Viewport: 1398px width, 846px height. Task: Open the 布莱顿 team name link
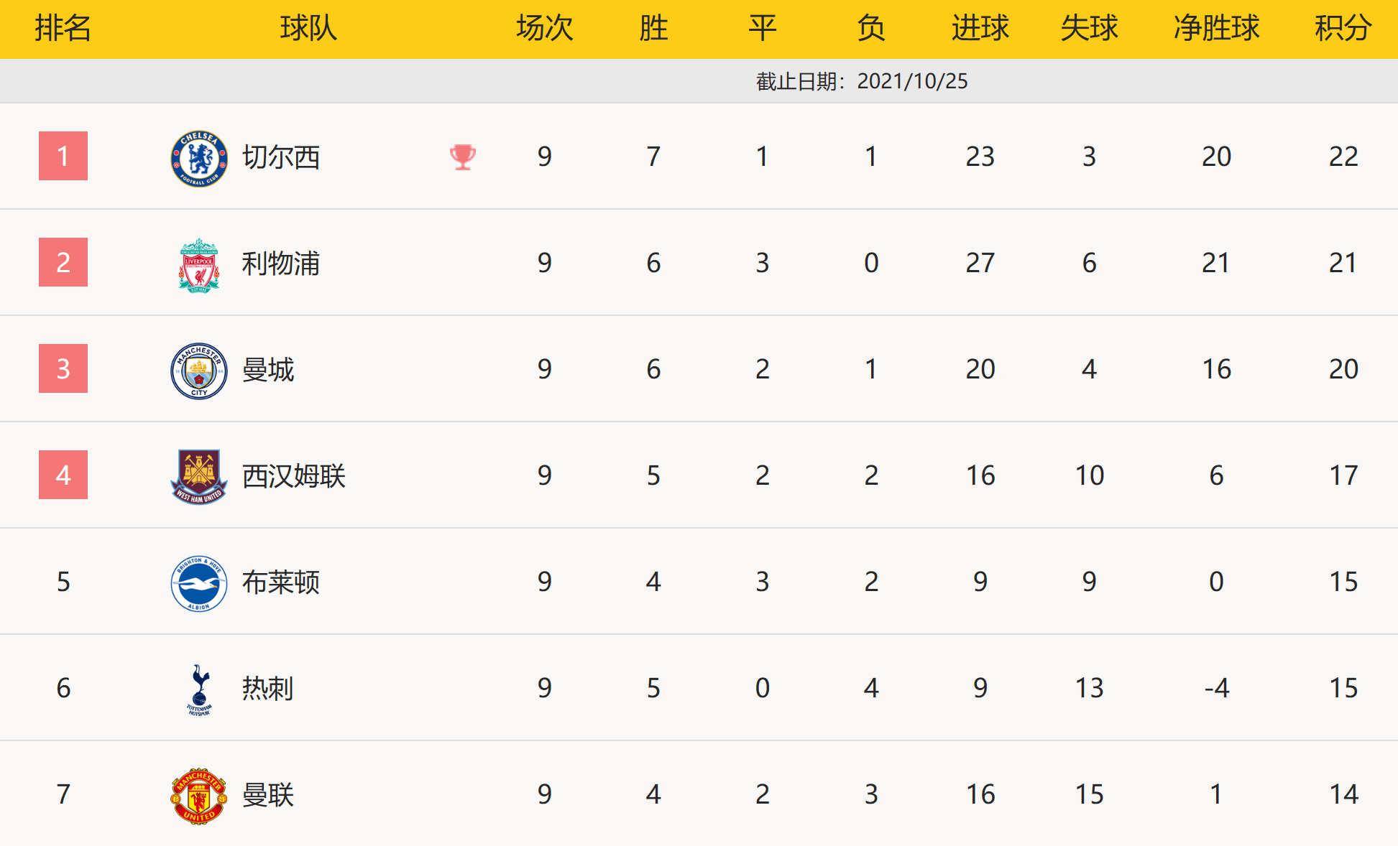click(281, 582)
